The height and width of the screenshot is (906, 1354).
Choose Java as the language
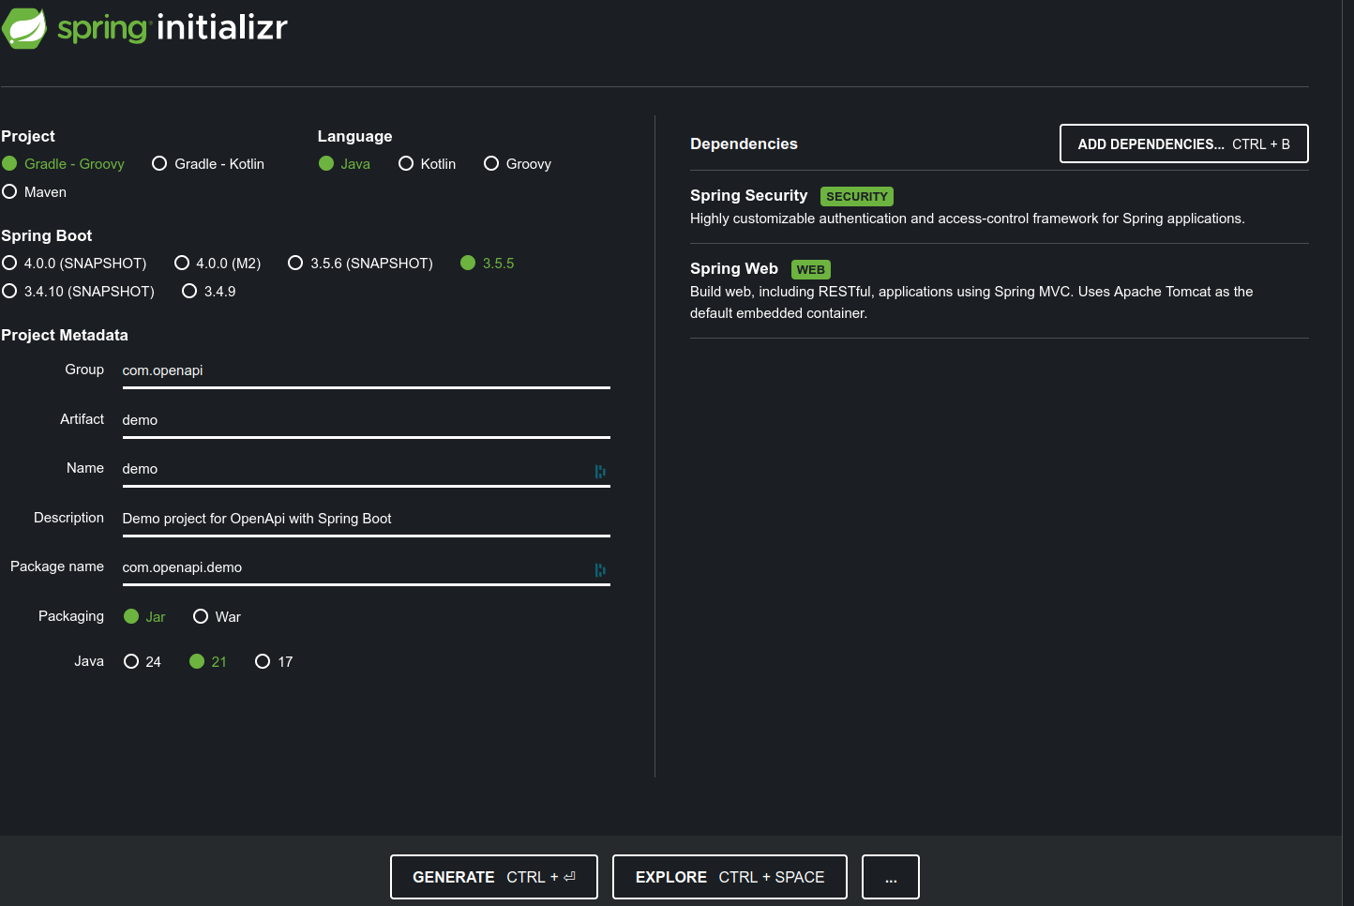point(344,163)
